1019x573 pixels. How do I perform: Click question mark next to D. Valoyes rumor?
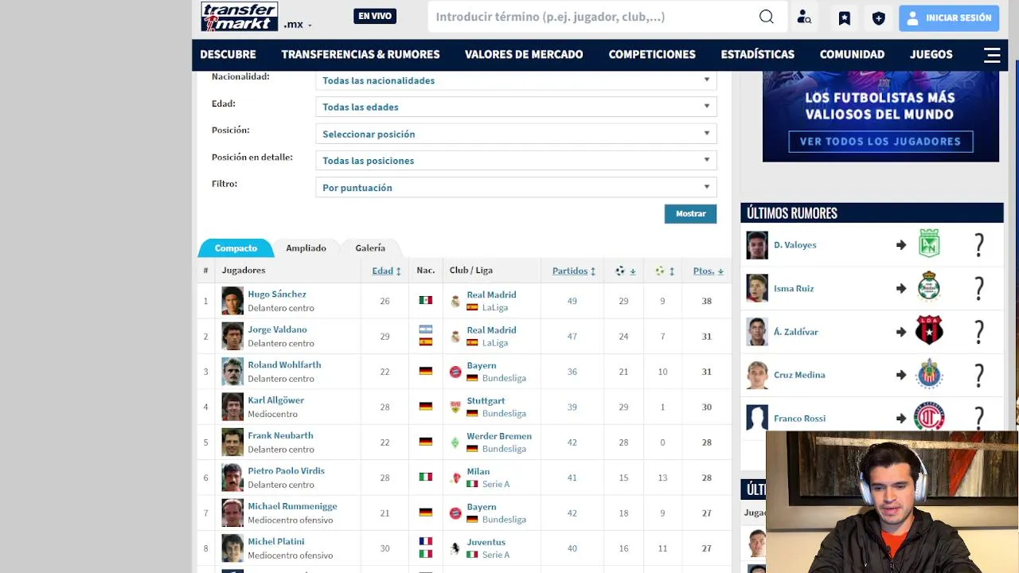point(979,245)
